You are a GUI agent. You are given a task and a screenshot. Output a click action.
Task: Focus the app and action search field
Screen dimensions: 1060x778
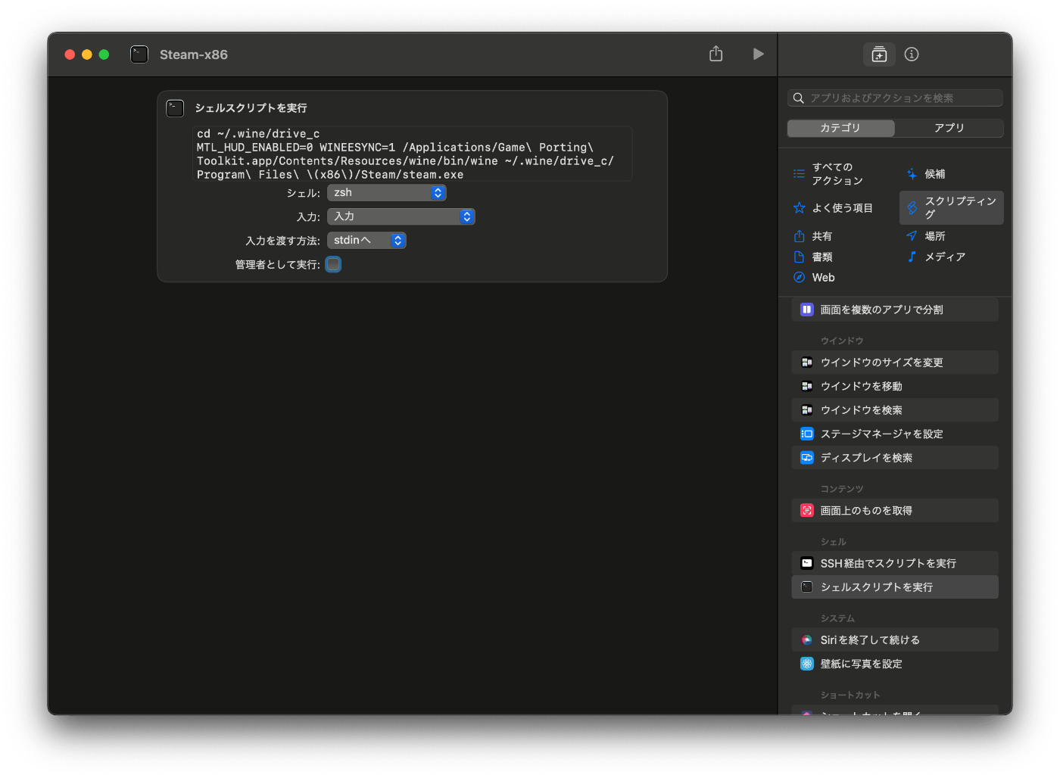tap(895, 98)
